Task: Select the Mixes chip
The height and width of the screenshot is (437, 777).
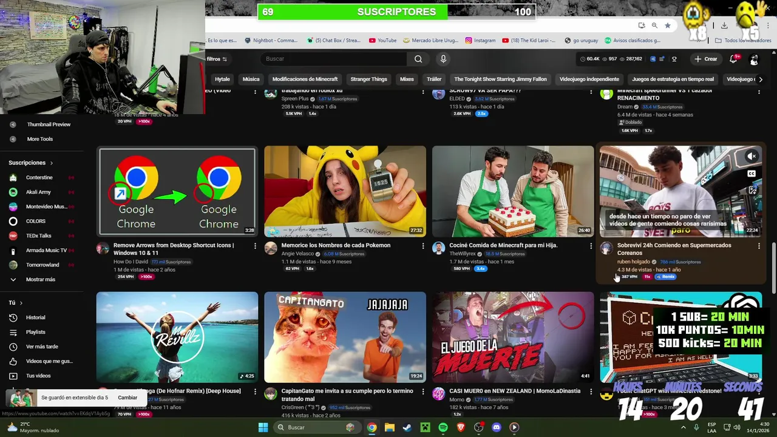Action: pyautogui.click(x=407, y=79)
